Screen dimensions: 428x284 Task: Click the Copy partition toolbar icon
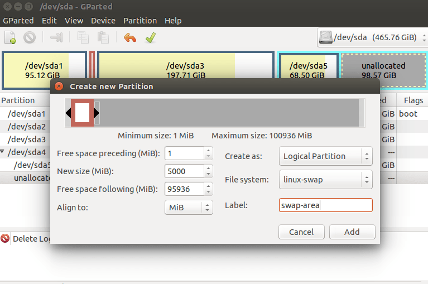coord(83,37)
